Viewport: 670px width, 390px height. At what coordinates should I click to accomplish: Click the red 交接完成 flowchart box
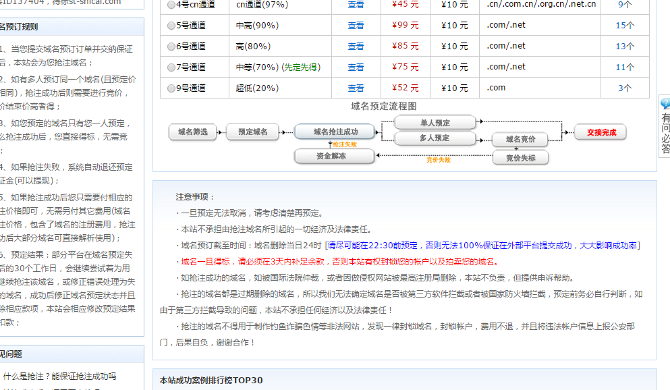[601, 132]
